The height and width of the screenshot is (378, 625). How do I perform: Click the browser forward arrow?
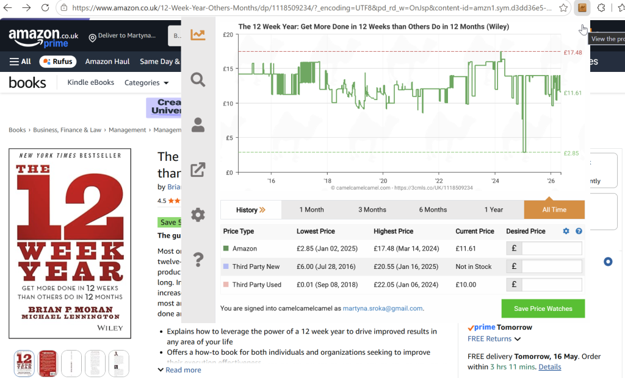point(26,7)
